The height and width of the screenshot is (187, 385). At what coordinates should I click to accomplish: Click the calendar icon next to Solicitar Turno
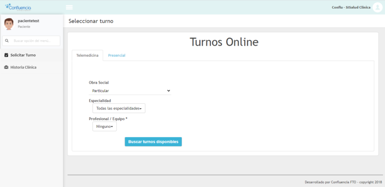(6, 55)
